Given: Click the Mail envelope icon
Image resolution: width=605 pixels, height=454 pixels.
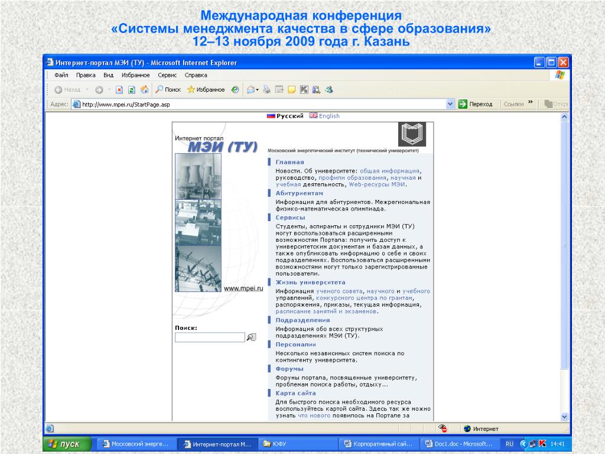Looking at the screenshot, I should click(x=251, y=90).
